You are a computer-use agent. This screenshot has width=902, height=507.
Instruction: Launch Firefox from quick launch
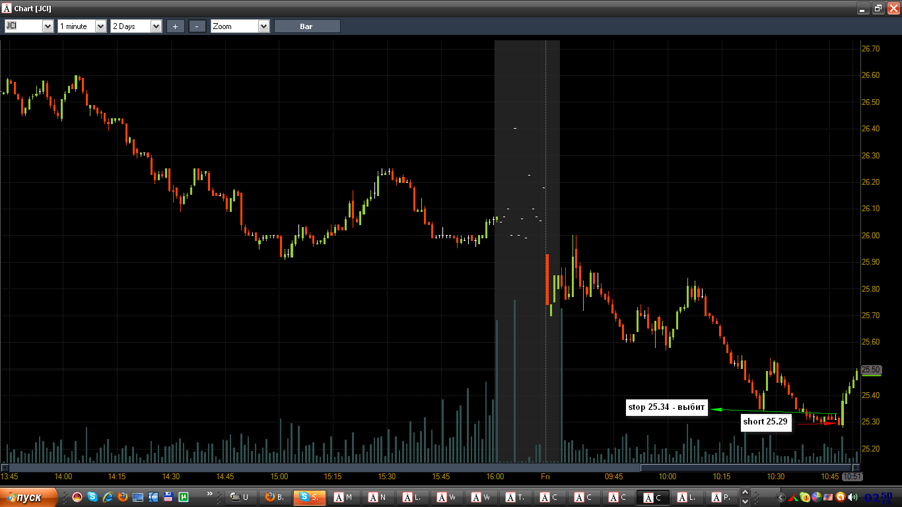[x=123, y=496]
